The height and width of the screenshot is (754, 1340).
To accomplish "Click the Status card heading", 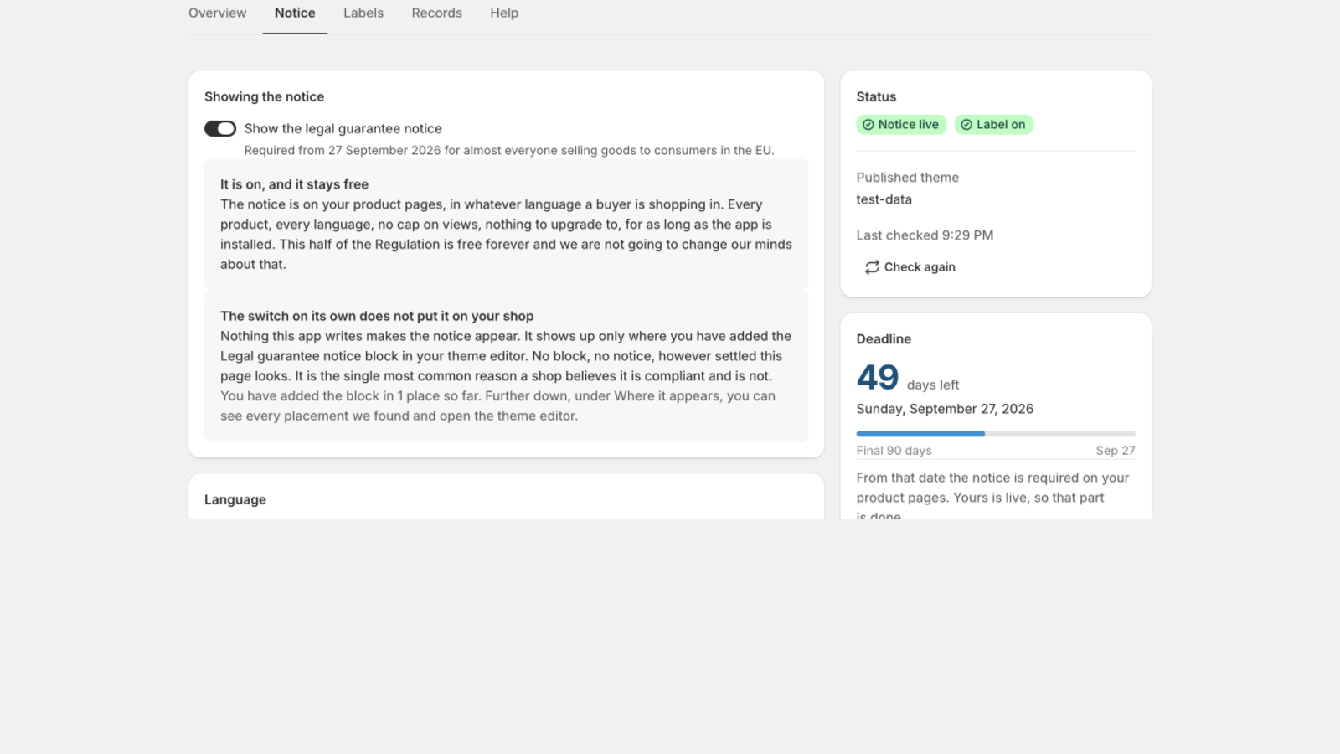I will [876, 96].
